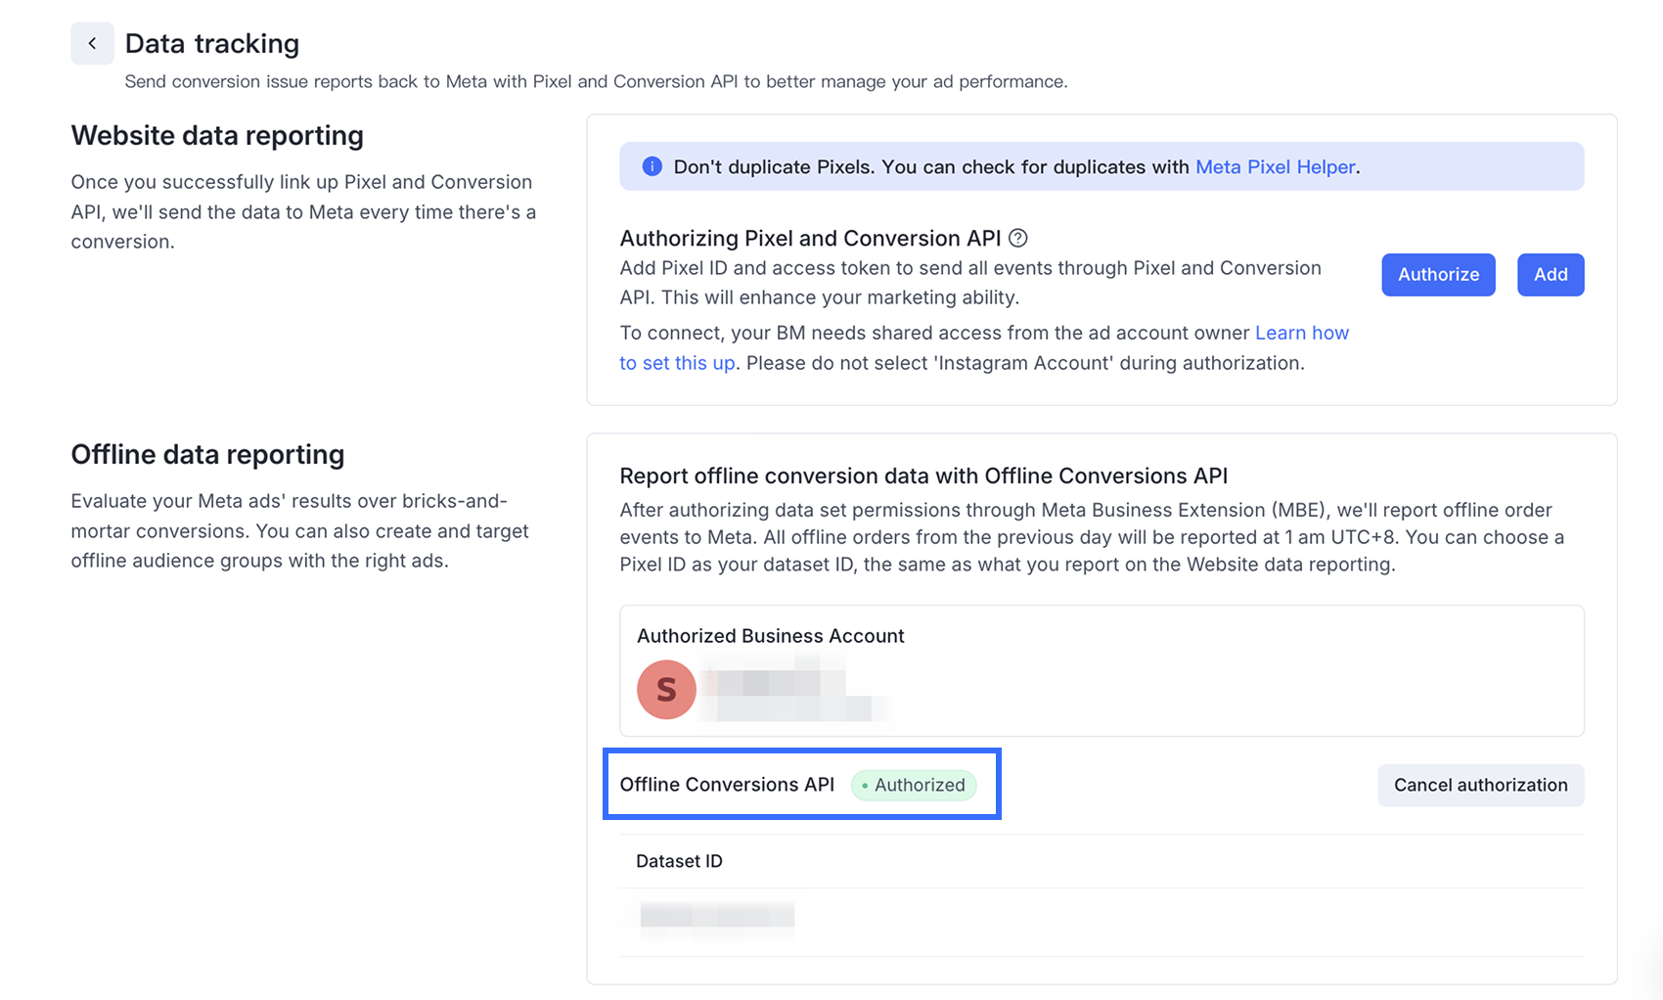Viewport: 1663px width, 1000px height.
Task: Click the red S business account avatar
Action: tap(666, 690)
